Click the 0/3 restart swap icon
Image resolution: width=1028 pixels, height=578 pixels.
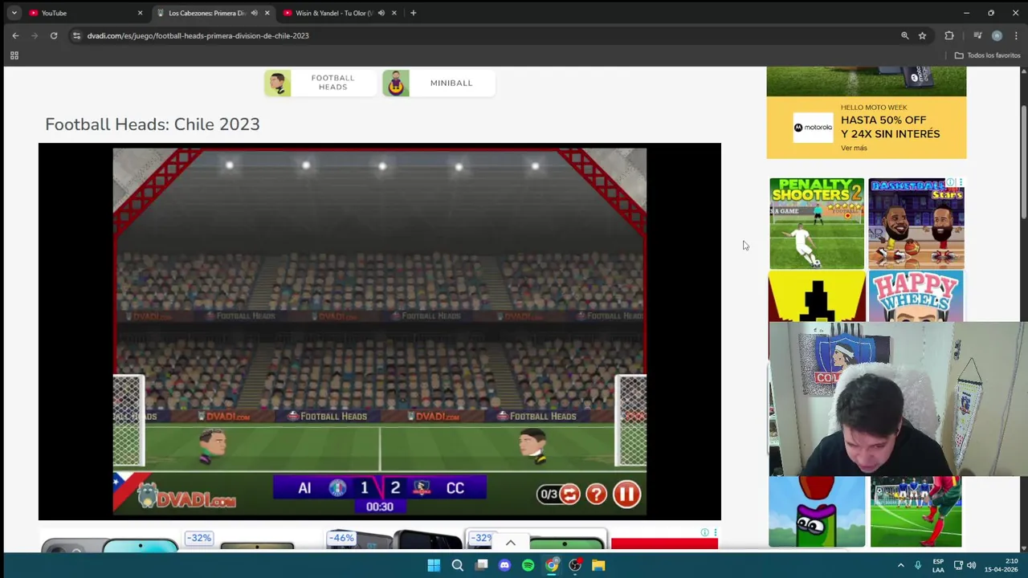tap(569, 494)
